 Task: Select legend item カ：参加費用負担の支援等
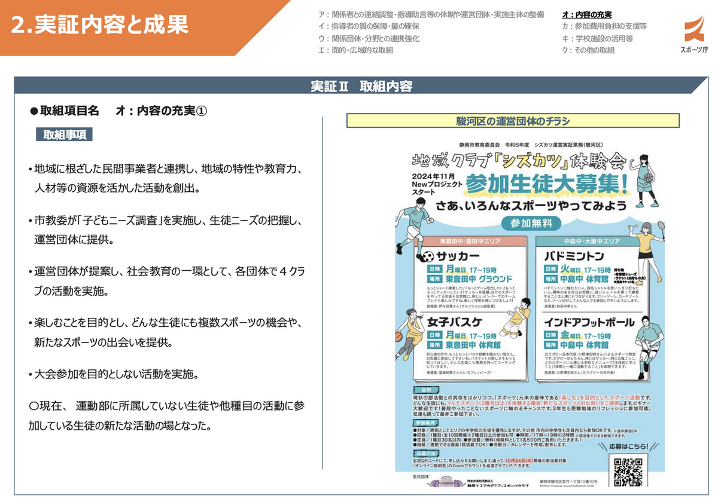coord(604,26)
